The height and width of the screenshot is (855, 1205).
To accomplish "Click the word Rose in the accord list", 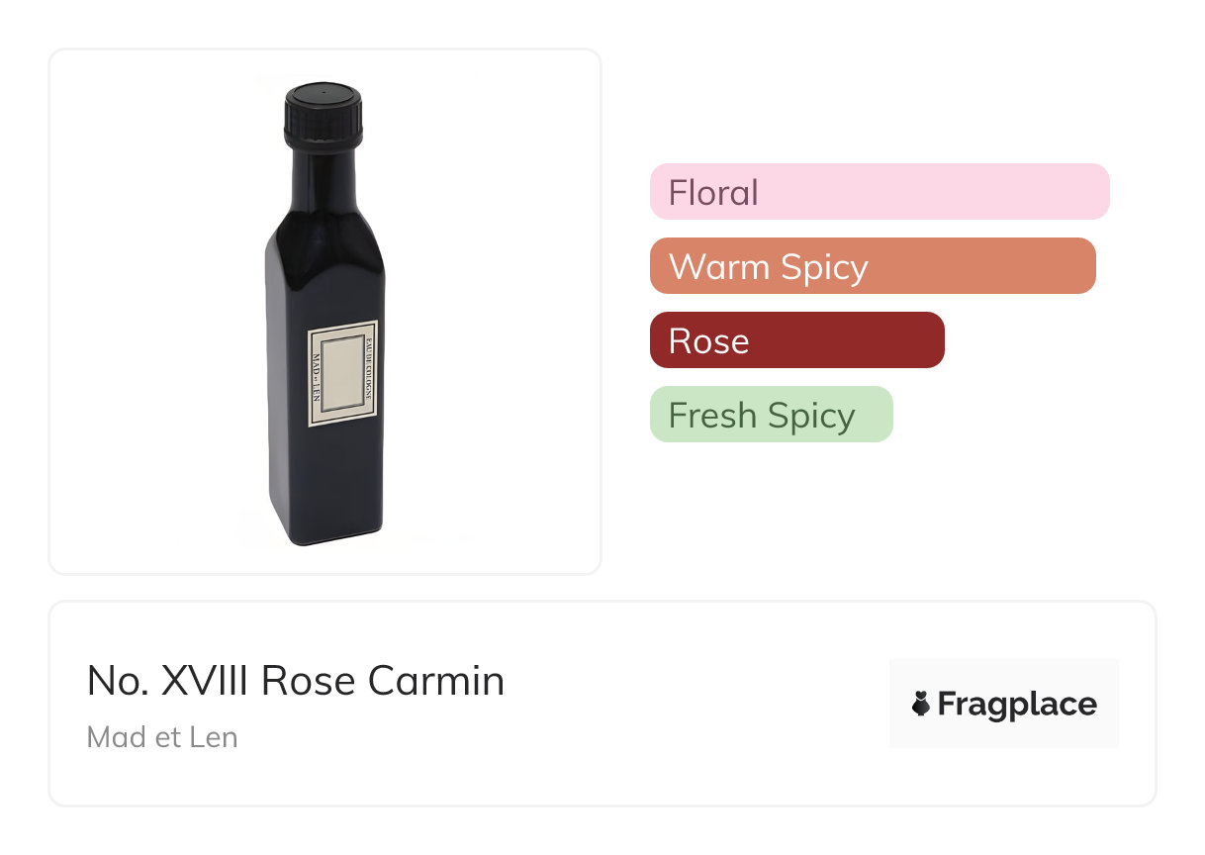I will tap(708, 340).
